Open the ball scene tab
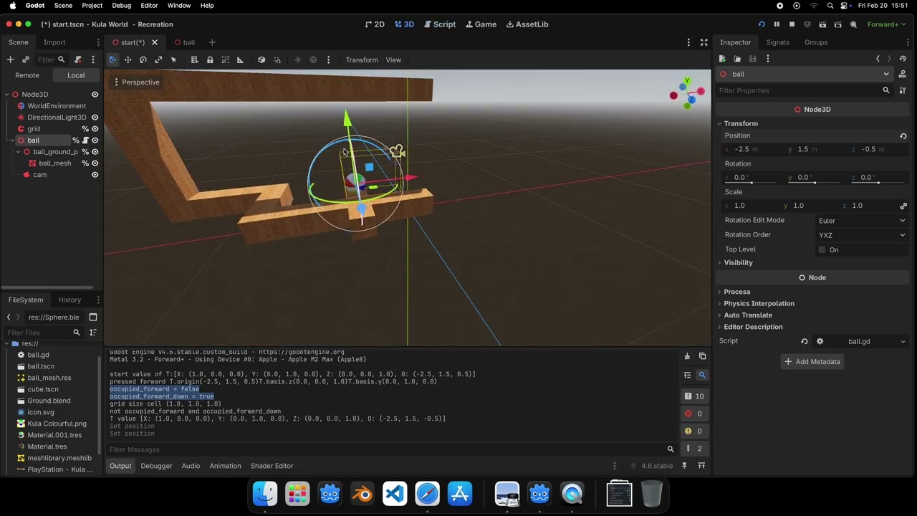The image size is (917, 516). click(x=185, y=42)
